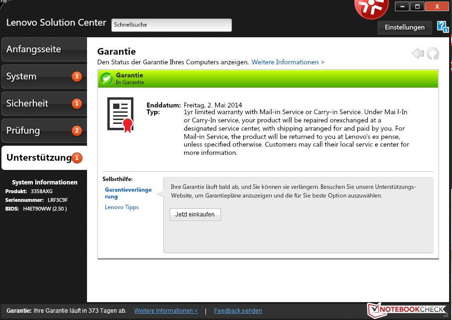Select the Unterstützung tab
Screen dimensions: 452x320
click(x=44, y=157)
